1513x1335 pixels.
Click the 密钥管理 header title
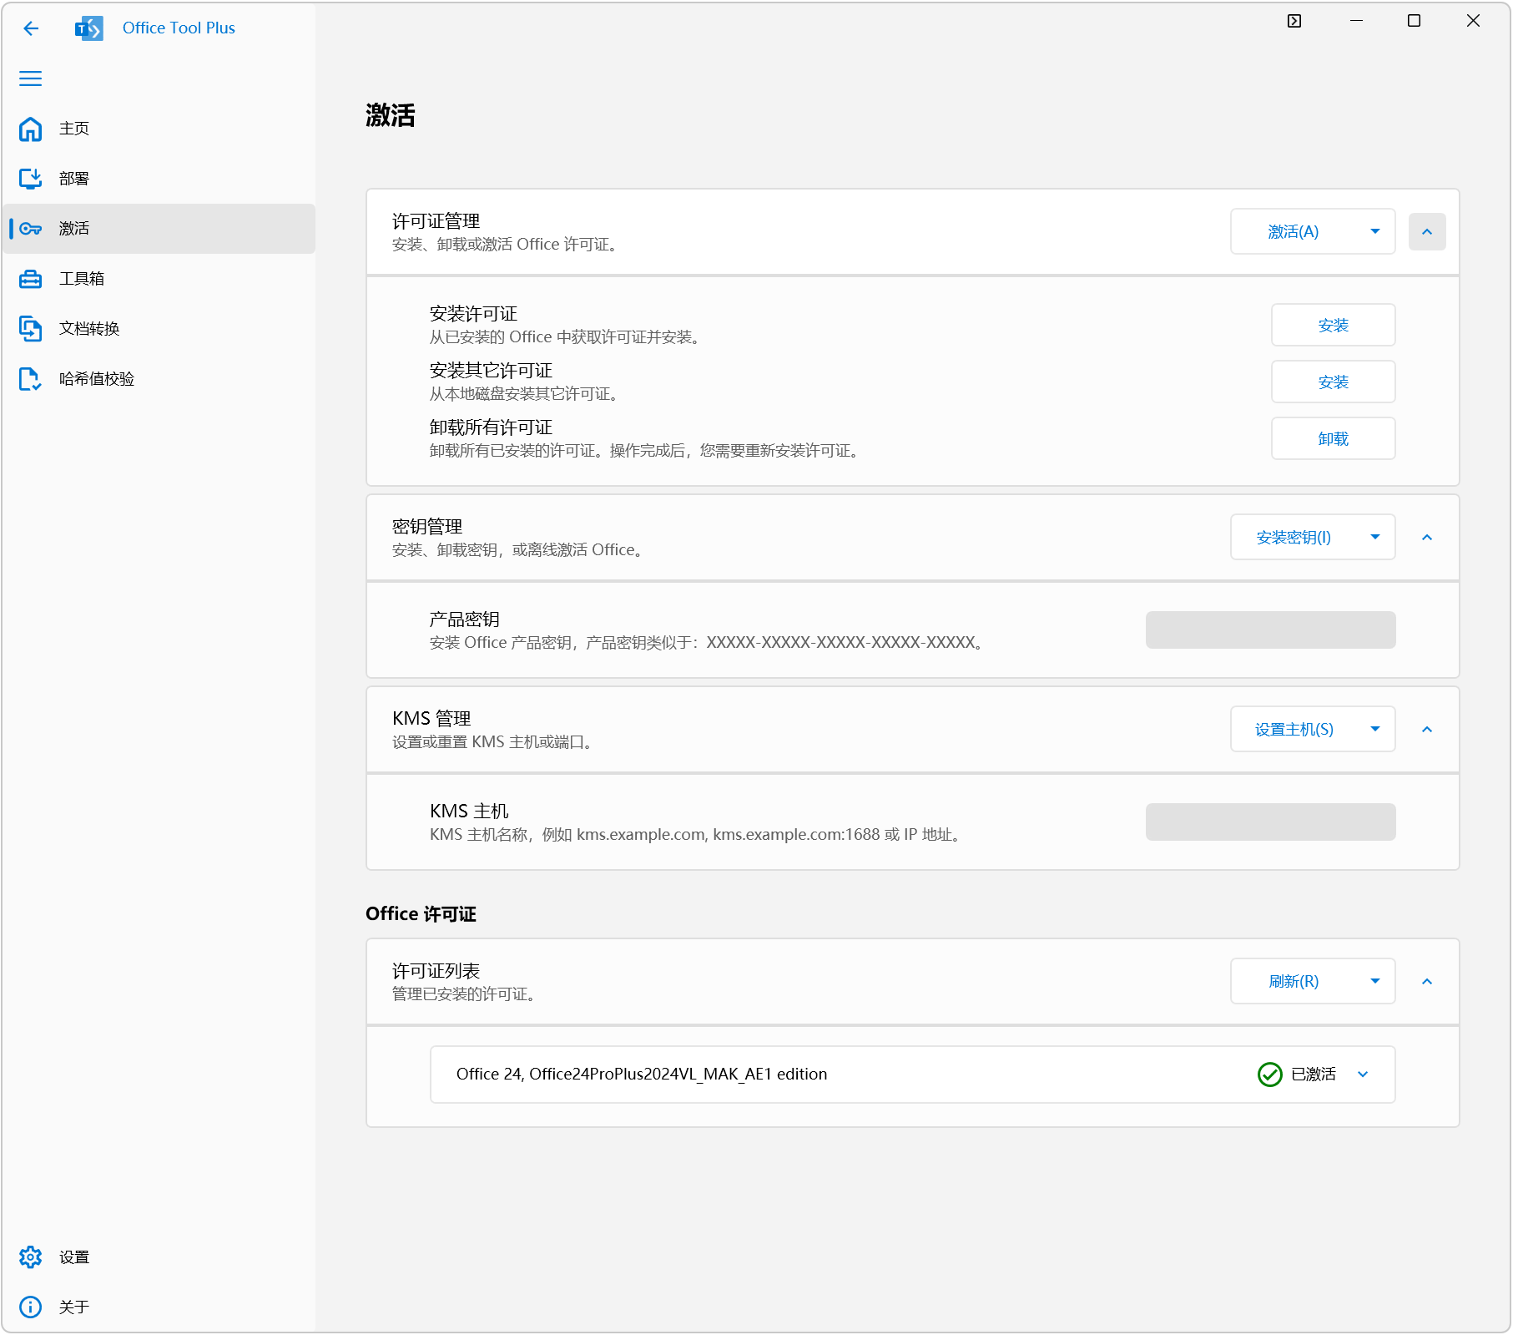(427, 527)
